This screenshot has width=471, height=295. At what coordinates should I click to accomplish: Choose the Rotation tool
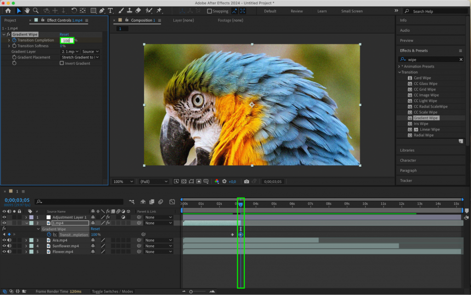pyautogui.click(x=75, y=11)
